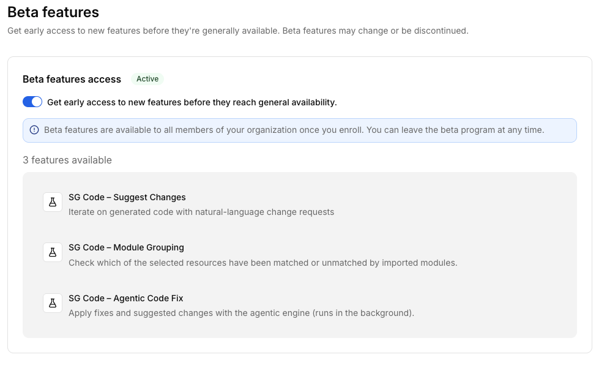Image resolution: width=607 pixels, height=368 pixels.
Task: Click the Active status badge
Action: (x=147, y=79)
